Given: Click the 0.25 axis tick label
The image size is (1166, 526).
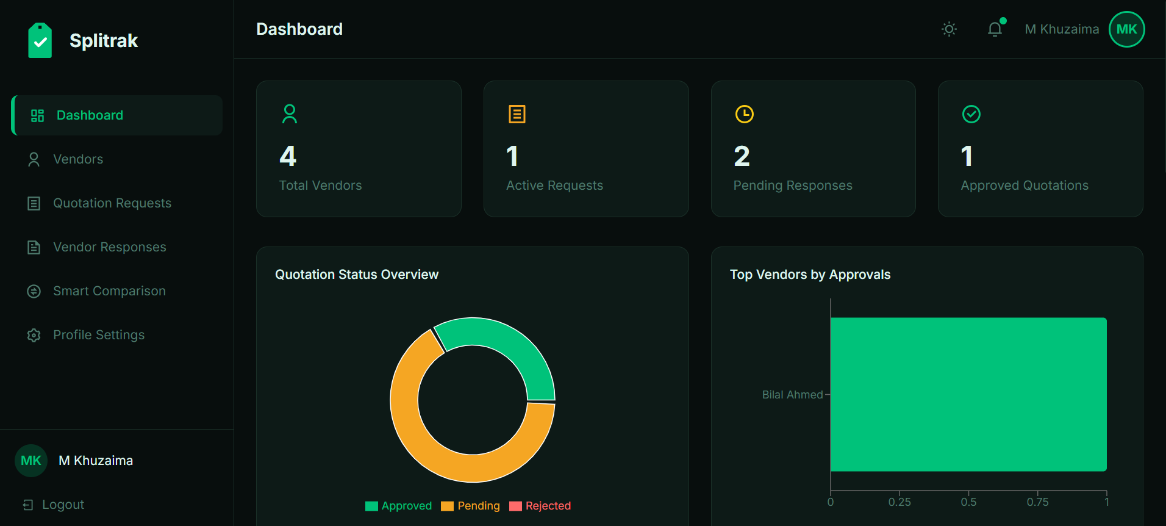Looking at the screenshot, I should click(900, 502).
